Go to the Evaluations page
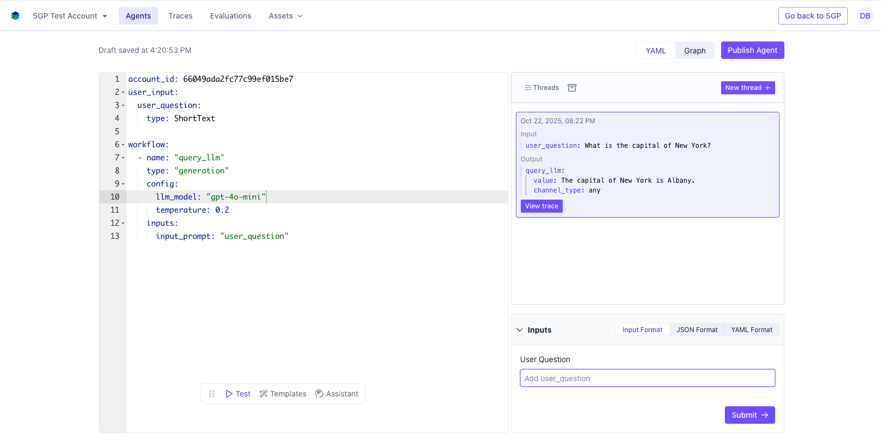Viewport: 881px width, 445px height. coord(230,16)
